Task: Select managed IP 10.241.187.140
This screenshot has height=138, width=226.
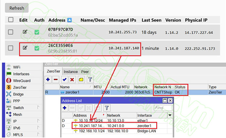Action: click(124, 48)
